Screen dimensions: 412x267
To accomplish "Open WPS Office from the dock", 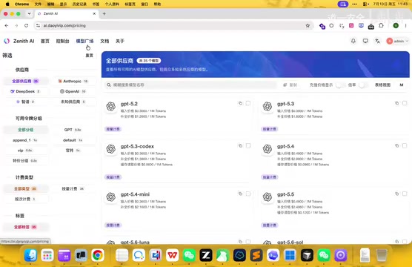I will pyautogui.click(x=173, y=255).
